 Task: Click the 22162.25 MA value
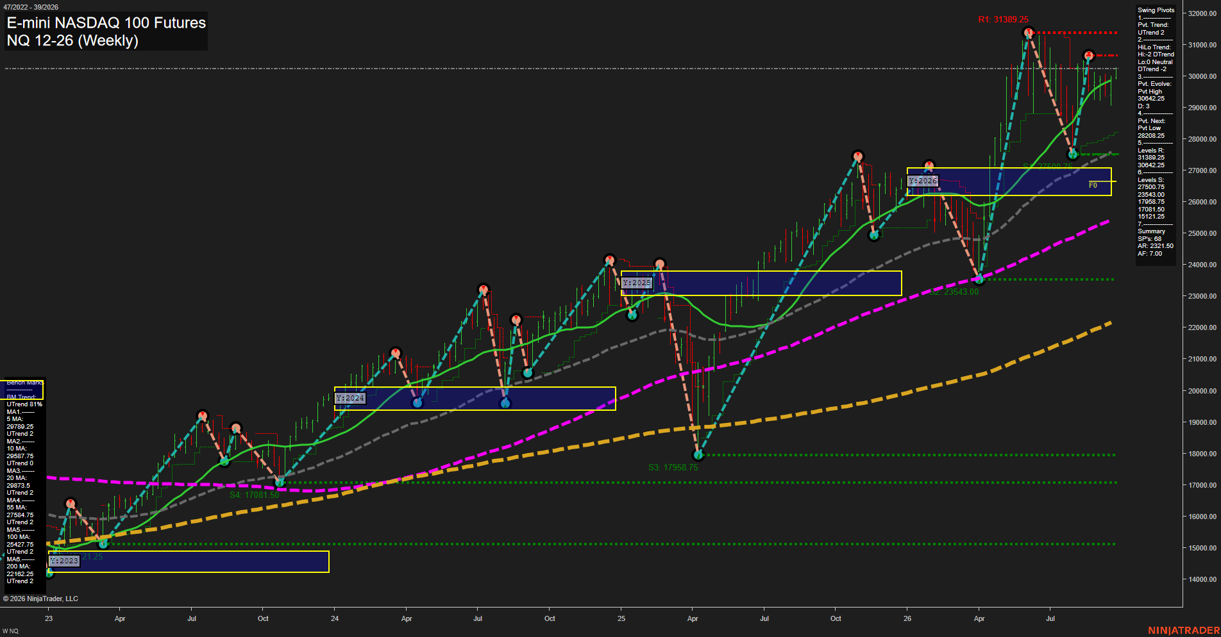[20, 574]
